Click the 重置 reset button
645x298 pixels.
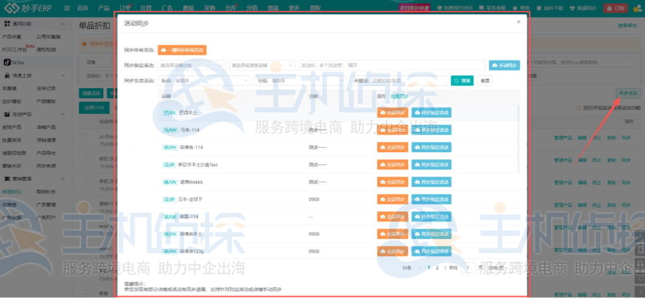click(x=485, y=81)
